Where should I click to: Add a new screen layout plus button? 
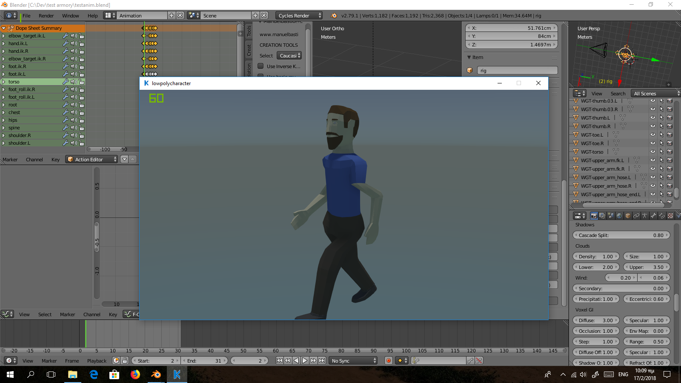click(x=172, y=15)
